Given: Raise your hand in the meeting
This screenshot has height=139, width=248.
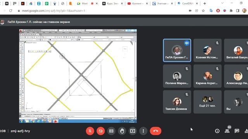Looking at the screenshot, I should click(122, 131).
